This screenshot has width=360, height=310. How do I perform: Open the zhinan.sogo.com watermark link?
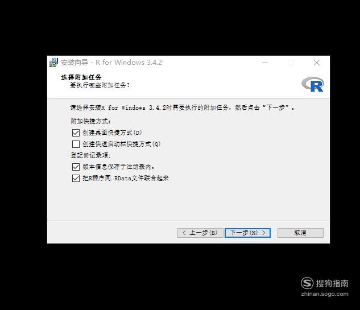click(325, 294)
